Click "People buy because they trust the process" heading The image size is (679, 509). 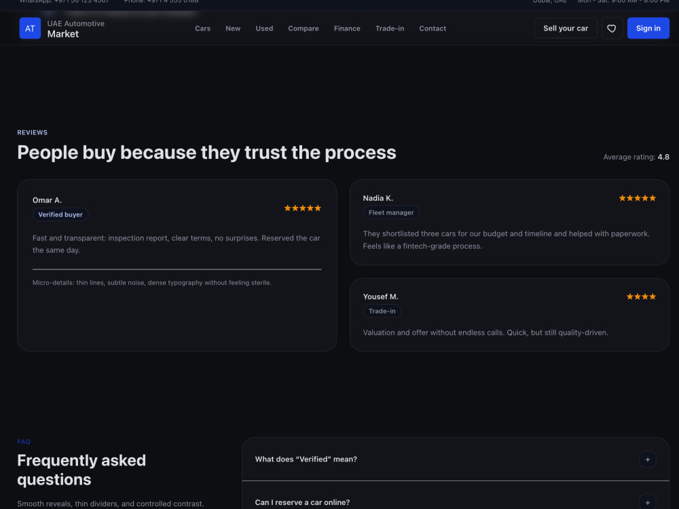(x=206, y=152)
